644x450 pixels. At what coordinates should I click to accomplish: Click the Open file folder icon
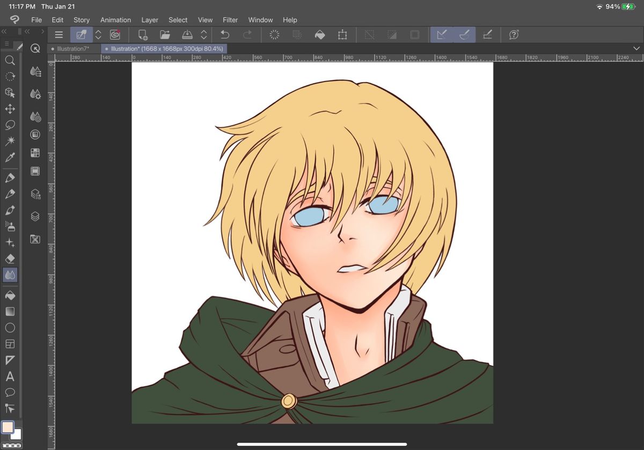pos(165,35)
